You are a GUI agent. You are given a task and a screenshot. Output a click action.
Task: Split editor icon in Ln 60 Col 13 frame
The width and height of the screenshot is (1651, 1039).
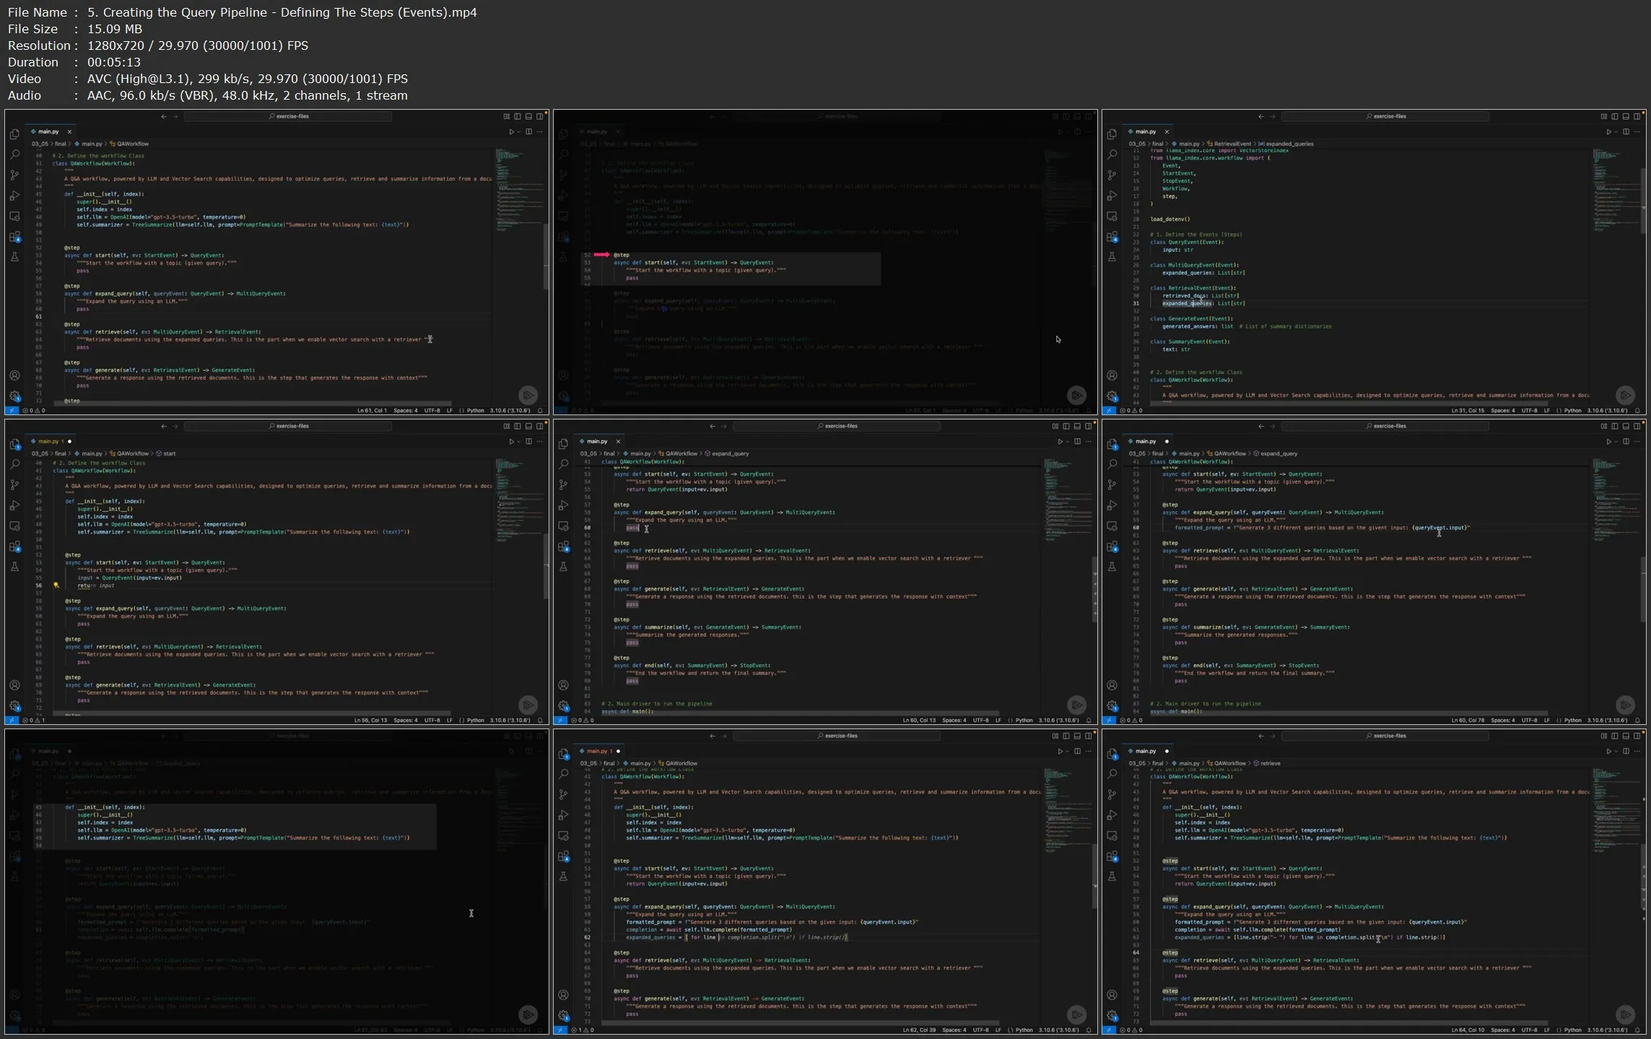[x=1077, y=441]
